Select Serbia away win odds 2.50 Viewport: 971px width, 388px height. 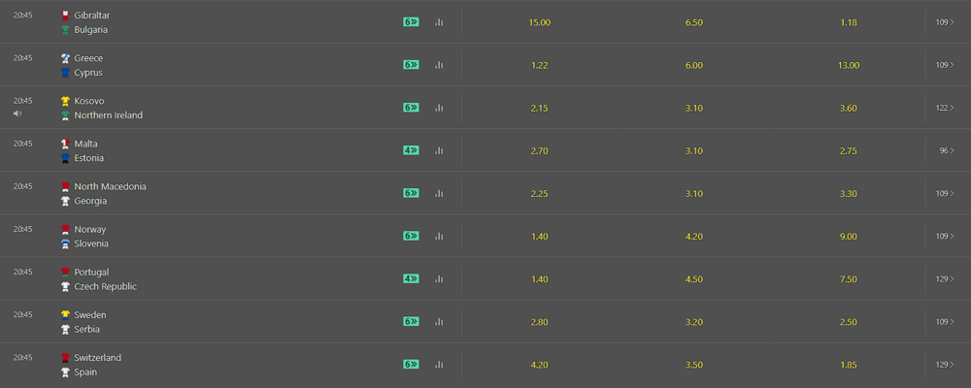(849, 322)
